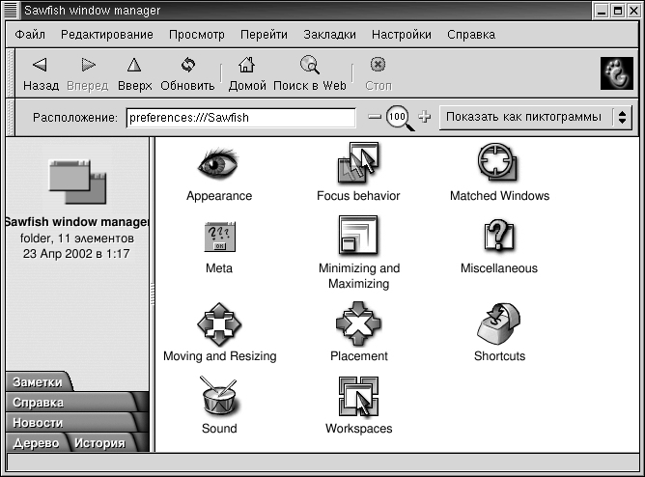Open the Appearance preferences icon
The width and height of the screenshot is (645, 477).
click(x=218, y=164)
